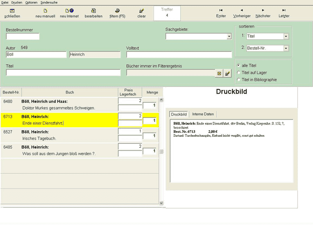Click the schließen envelope icon
This screenshot has width=313, height=225.
[x=12, y=11]
